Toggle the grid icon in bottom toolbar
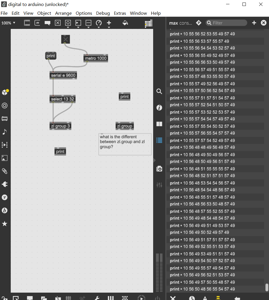This screenshot has width=269, height=300. click(68, 298)
